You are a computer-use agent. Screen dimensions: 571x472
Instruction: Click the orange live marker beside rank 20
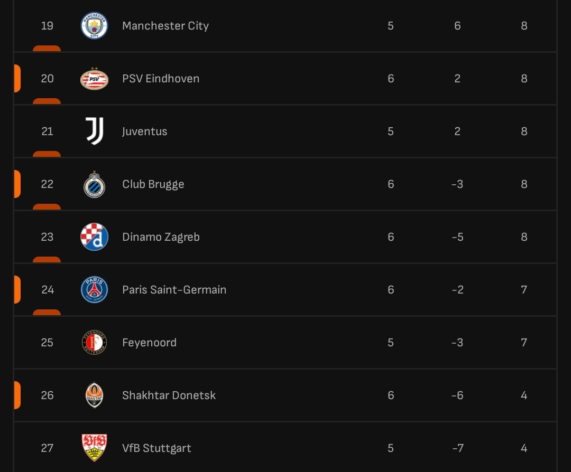pos(17,78)
